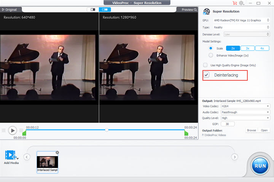This screenshot has width=274, height=182.
Task: Select the Original tab
Action: tap(10, 10)
